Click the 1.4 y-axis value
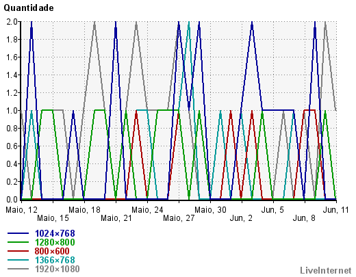 pos(12,75)
